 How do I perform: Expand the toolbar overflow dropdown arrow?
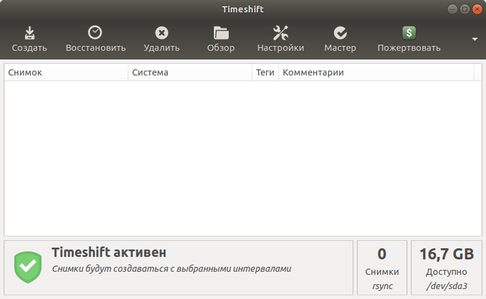(x=475, y=40)
